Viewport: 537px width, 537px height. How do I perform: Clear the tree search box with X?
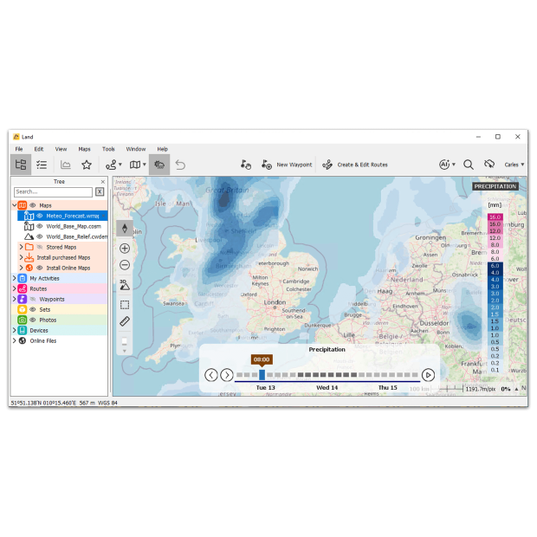(x=100, y=191)
